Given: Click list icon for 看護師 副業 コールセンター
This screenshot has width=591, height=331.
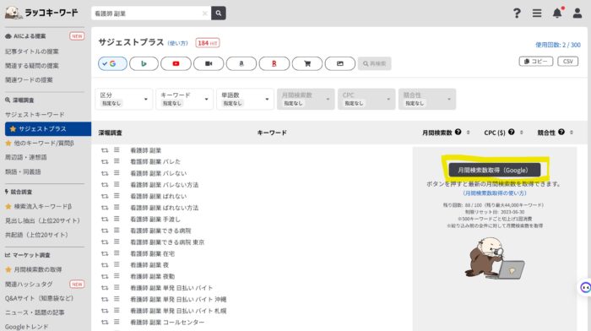Looking at the screenshot, I should (117, 322).
